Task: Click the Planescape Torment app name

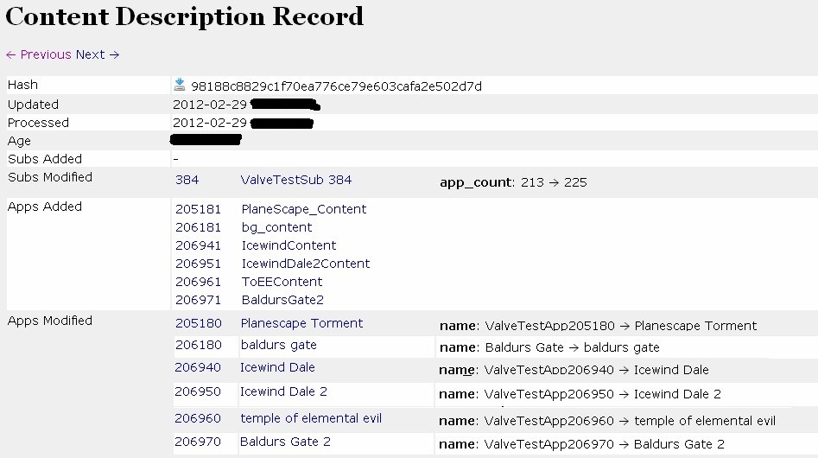Action: (x=301, y=323)
